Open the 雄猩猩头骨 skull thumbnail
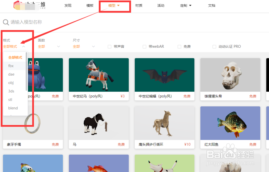 click(x=230, y=75)
